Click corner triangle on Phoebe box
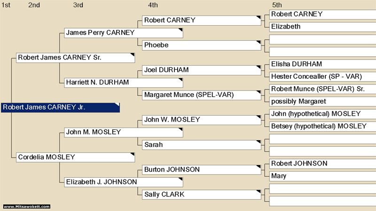 [258, 42]
